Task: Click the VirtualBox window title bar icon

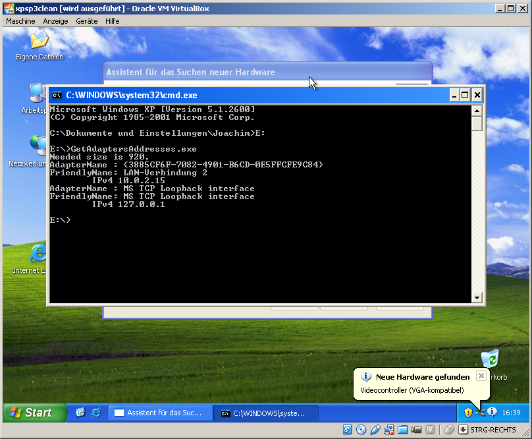Action: [x=9, y=8]
